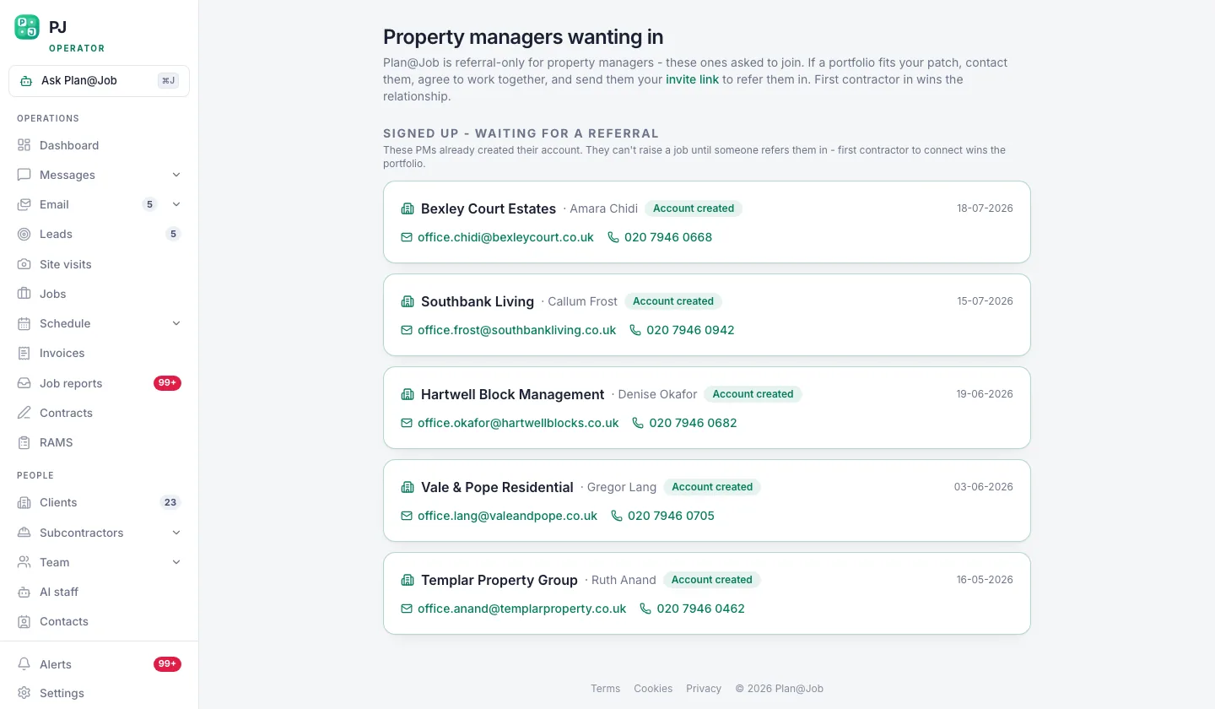Click the Bexley Court Estates building icon
This screenshot has width=1215, height=709.
[408, 208]
